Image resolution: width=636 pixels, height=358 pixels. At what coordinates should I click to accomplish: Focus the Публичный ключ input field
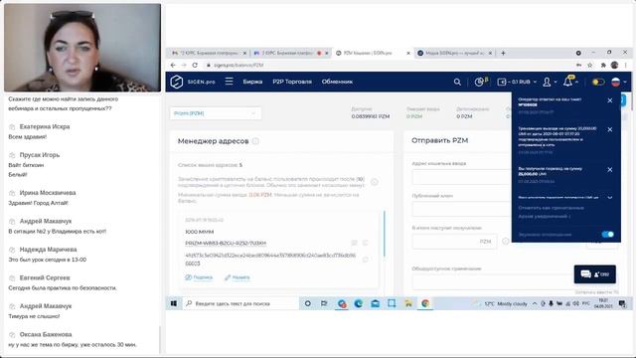point(461,209)
